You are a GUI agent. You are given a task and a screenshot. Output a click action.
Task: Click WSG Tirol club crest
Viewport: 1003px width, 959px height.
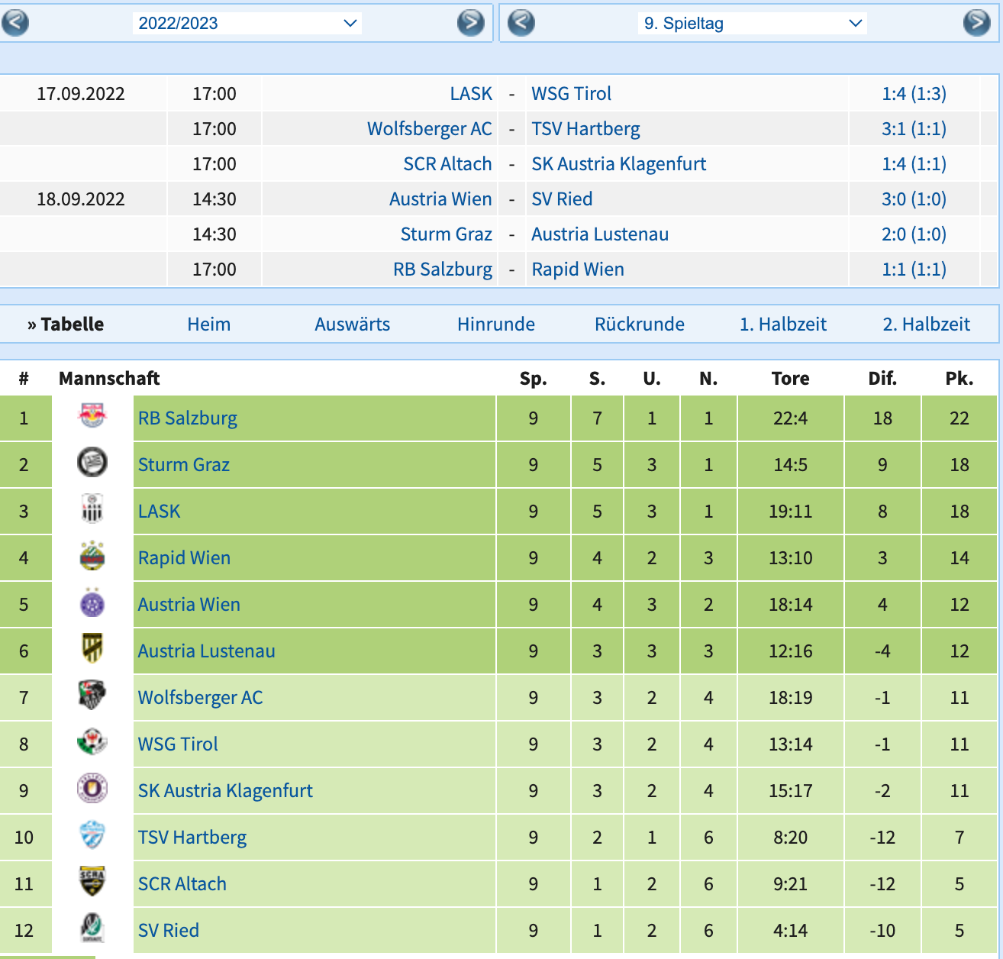click(92, 741)
